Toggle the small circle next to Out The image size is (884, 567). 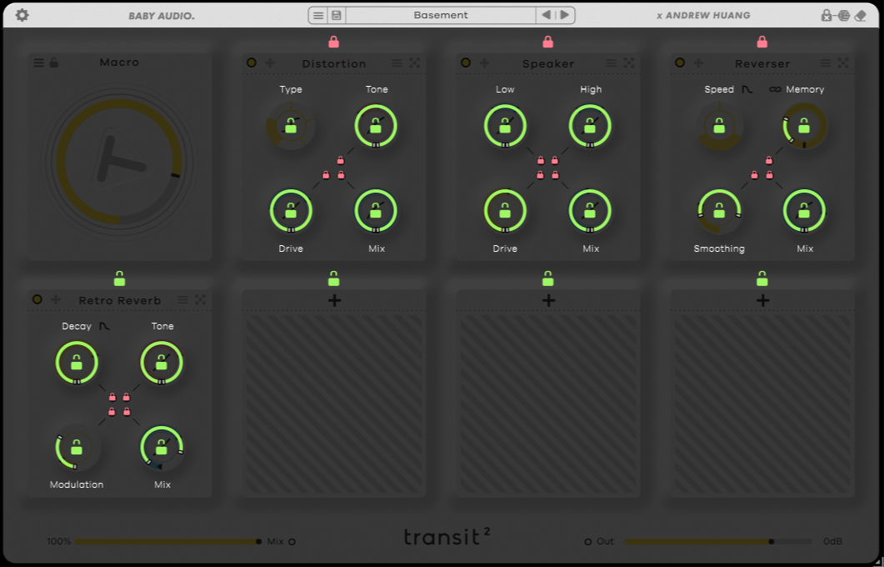588,542
